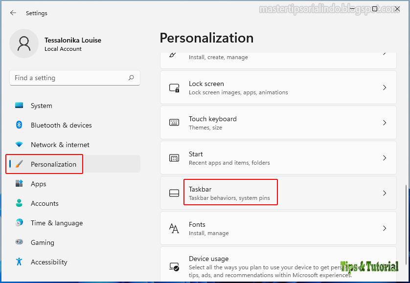Select Accounts in the sidebar menu
This screenshot has height=283, width=410.
(45, 203)
